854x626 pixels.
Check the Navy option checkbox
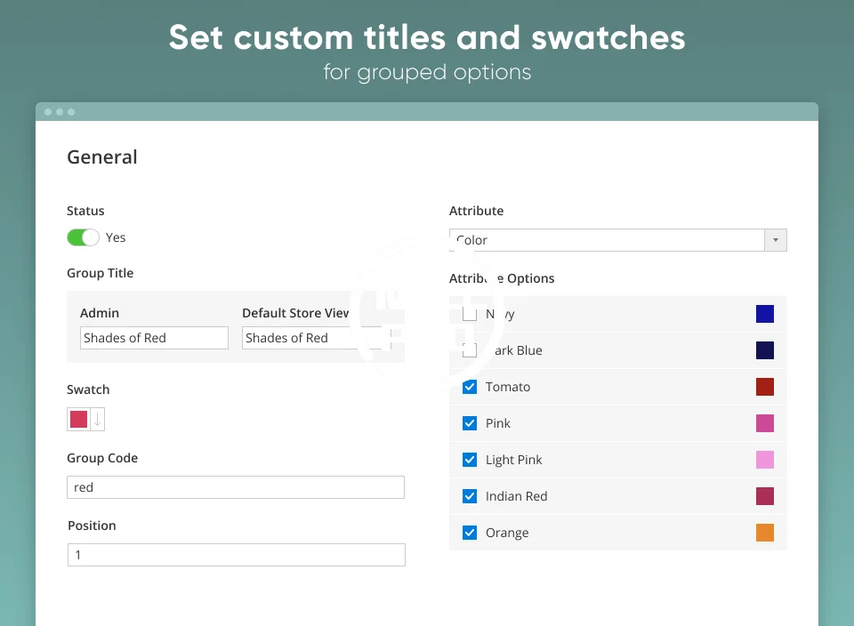[470, 314]
